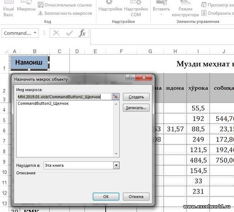Click the Записать... button
Image resolution: width=234 pixels, height=212 pixels.
point(136,108)
